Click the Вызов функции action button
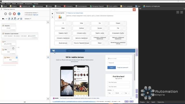This screenshot has height=104, width=185. point(63,43)
